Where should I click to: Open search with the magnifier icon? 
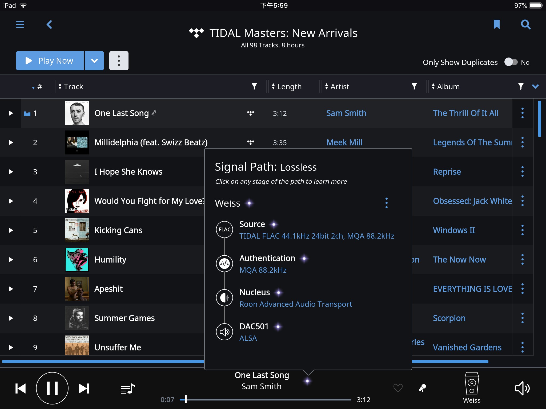[526, 24]
